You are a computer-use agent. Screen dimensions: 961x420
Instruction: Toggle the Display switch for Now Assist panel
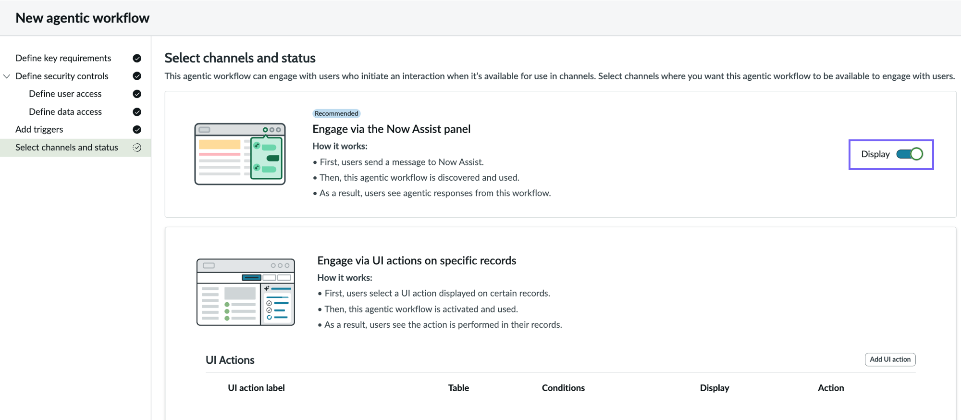(x=910, y=154)
